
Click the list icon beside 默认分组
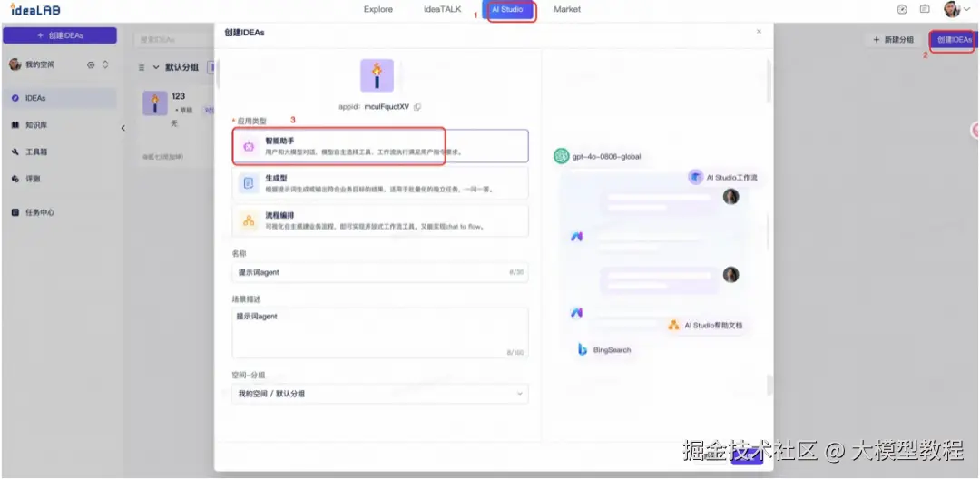(142, 67)
